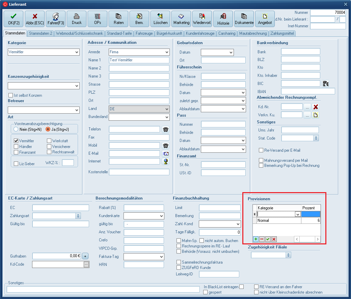Click green plus in Provisionen grid
The height and width of the screenshot is (299, 351).
256,239
